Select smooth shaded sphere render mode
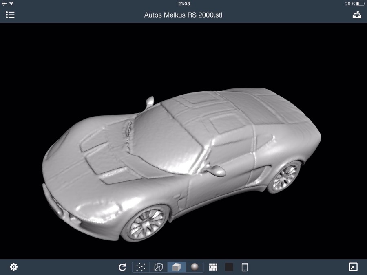This screenshot has height=275, width=367. [195, 267]
